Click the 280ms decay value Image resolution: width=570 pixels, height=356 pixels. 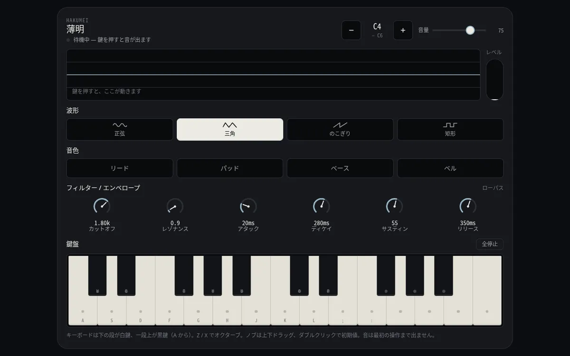point(322,223)
